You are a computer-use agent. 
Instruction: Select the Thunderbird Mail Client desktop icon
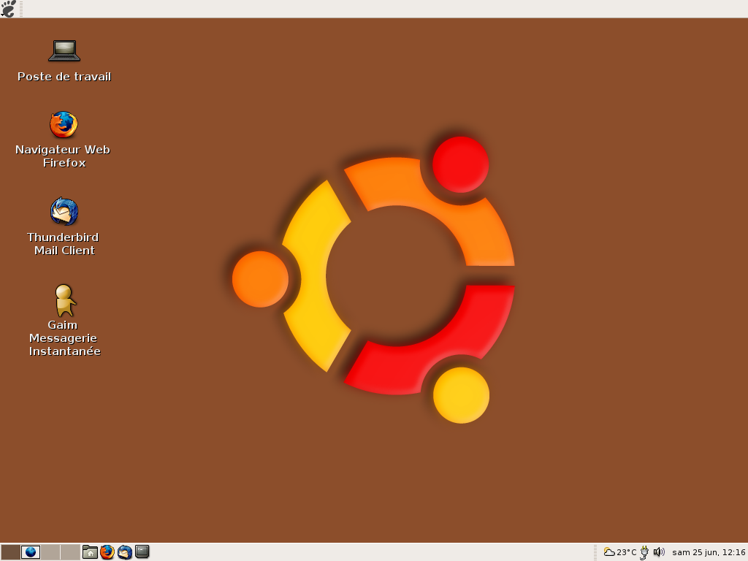64,211
